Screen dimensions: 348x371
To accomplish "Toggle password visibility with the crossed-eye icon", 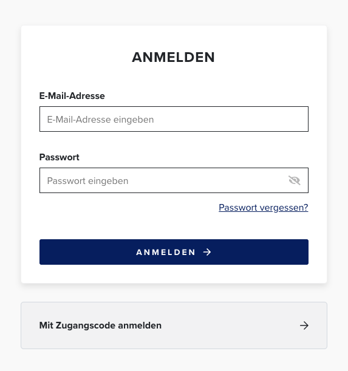I will point(295,180).
